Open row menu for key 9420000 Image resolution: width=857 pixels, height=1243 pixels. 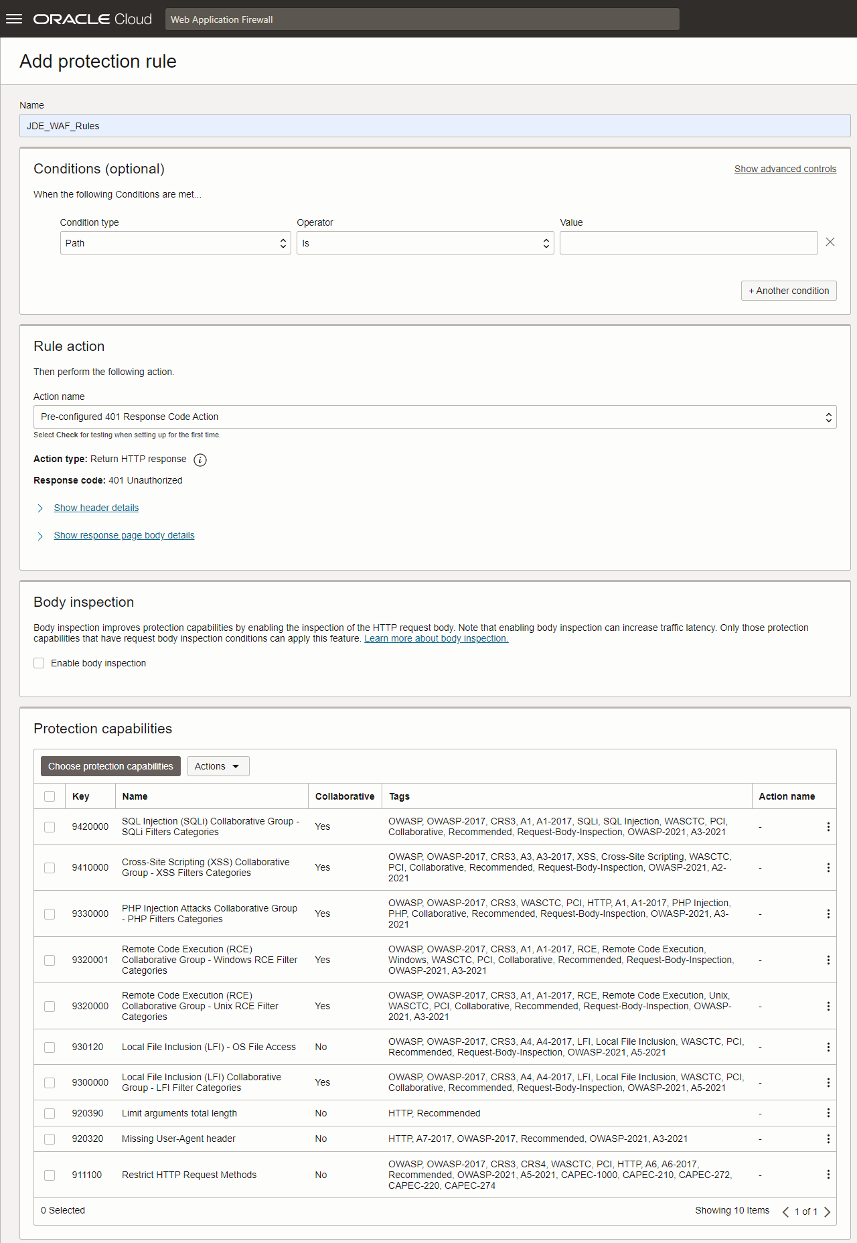click(828, 826)
